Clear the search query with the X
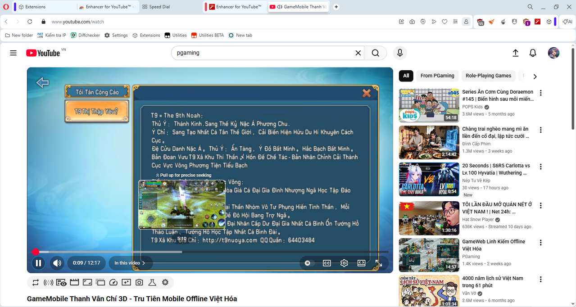The image size is (576, 307). pos(358,53)
